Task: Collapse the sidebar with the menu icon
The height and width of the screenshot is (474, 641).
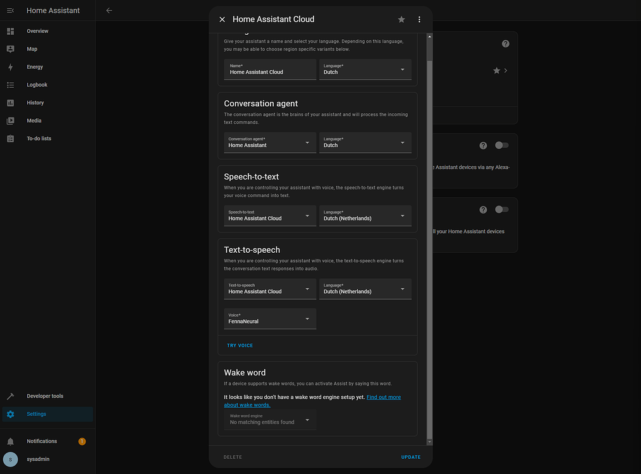Action: point(10,11)
